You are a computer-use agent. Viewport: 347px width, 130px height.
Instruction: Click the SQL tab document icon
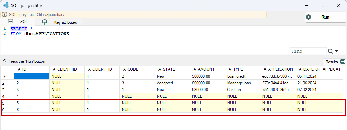click(11, 21)
